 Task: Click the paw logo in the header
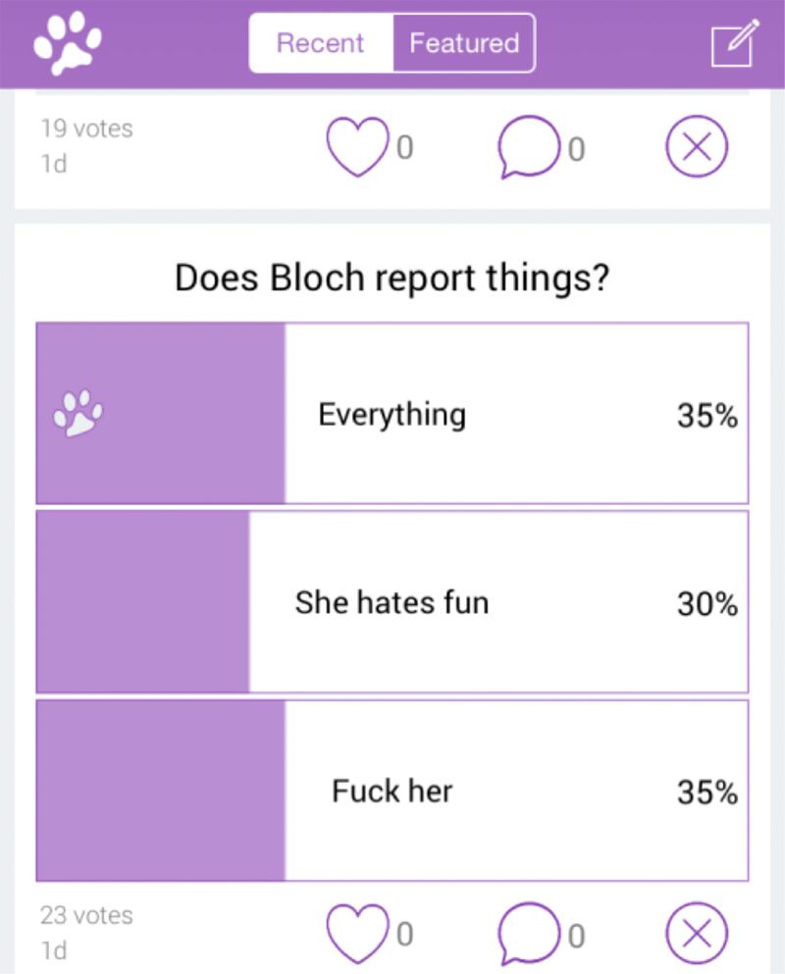pyautogui.click(x=67, y=44)
